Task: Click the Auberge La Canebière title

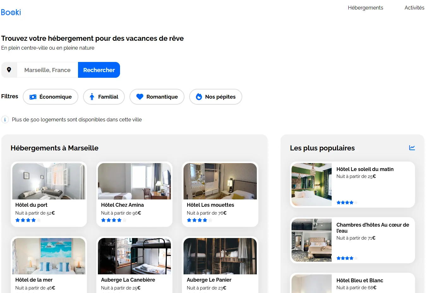Action: pyautogui.click(x=128, y=280)
